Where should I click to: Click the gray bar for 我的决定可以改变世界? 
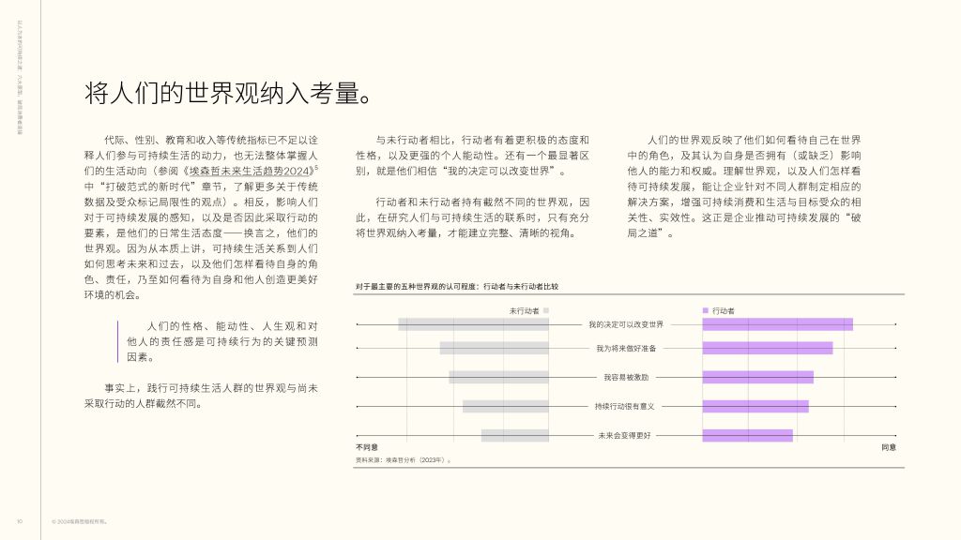(x=473, y=324)
